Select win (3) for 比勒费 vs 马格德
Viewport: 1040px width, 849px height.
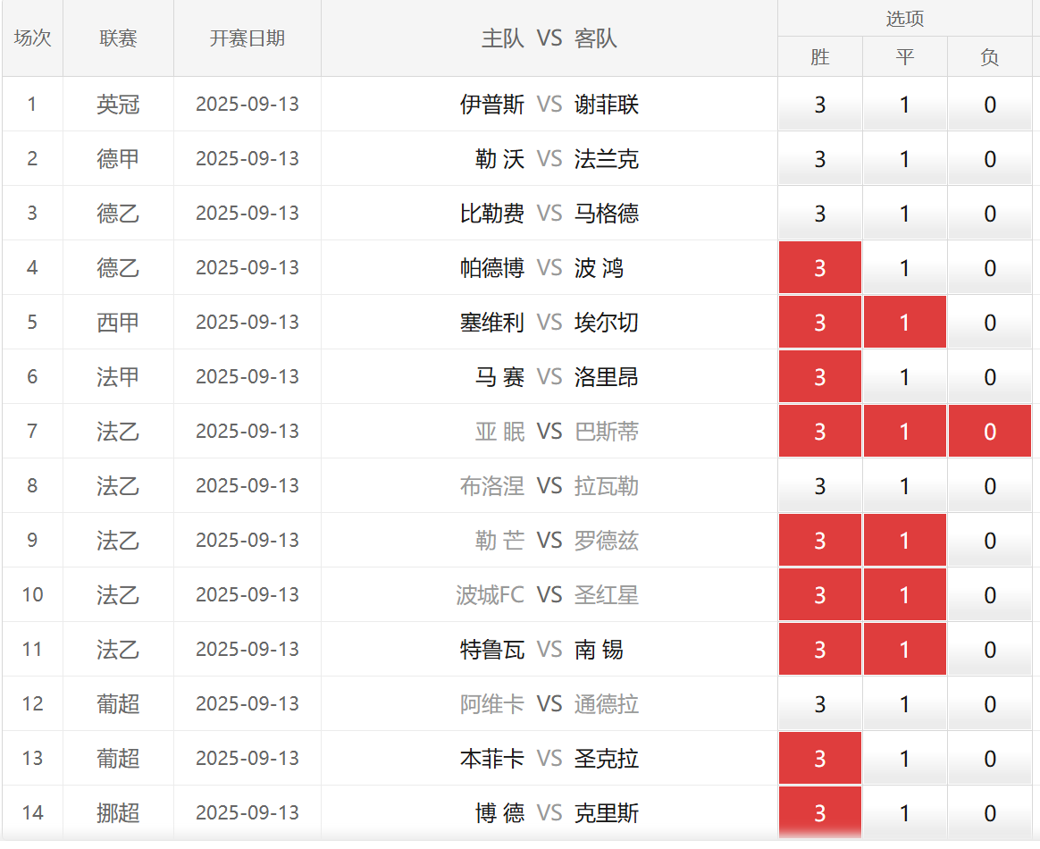[820, 213]
